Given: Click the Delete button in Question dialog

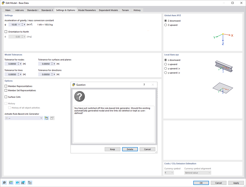Looking at the screenshot, I should point(130,149).
